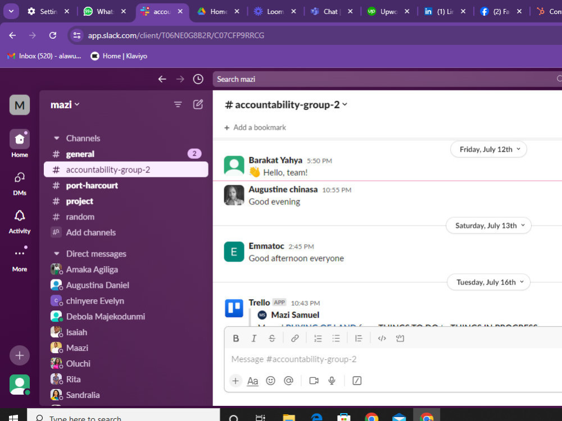
Task: Start a bulleted list in composer
Action: (336, 338)
